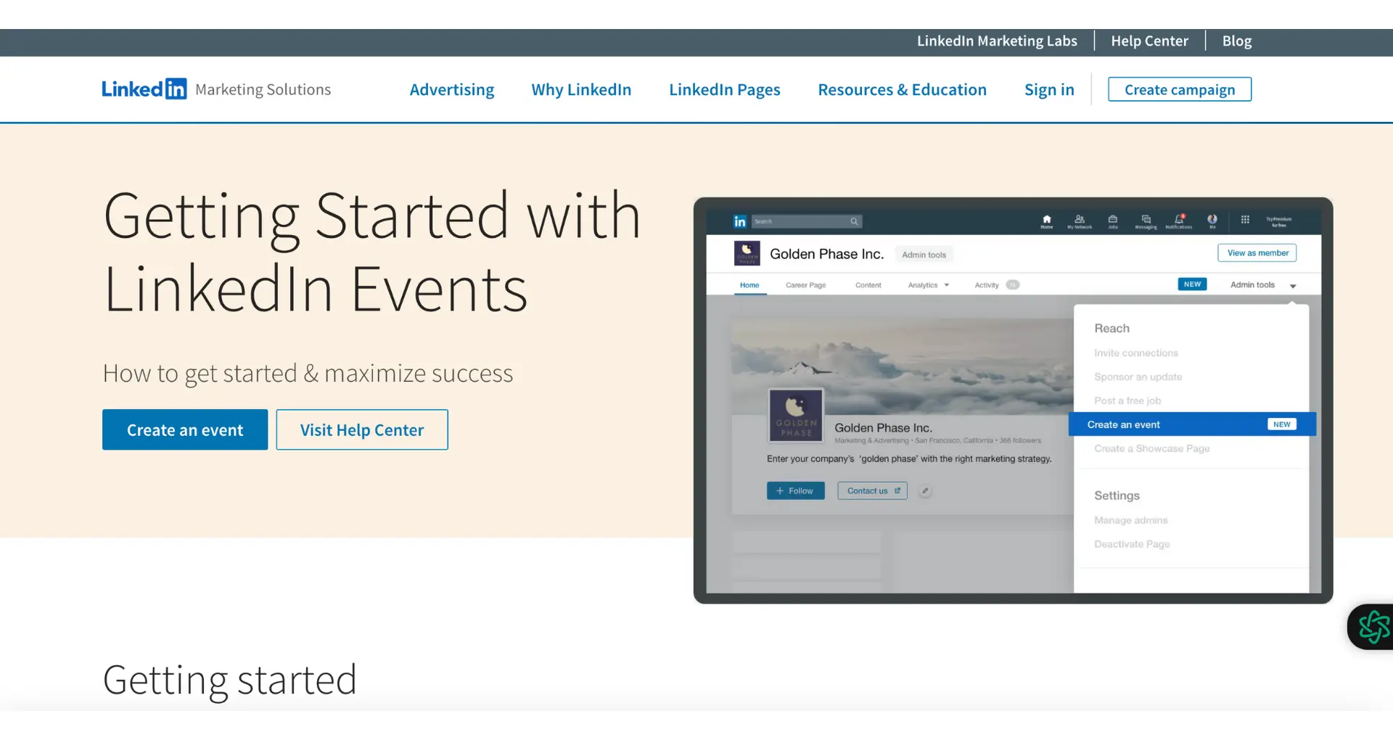Select the Activity tab in mockup
This screenshot has height=740, width=1393.
click(x=997, y=285)
